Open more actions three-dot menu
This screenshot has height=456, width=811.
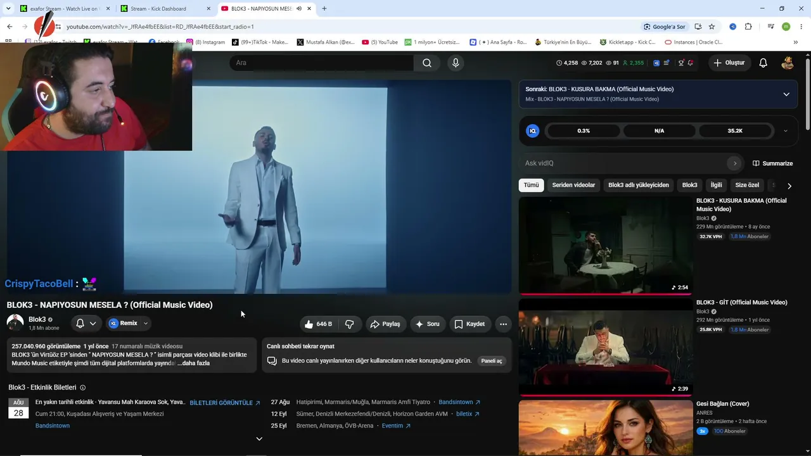503,324
